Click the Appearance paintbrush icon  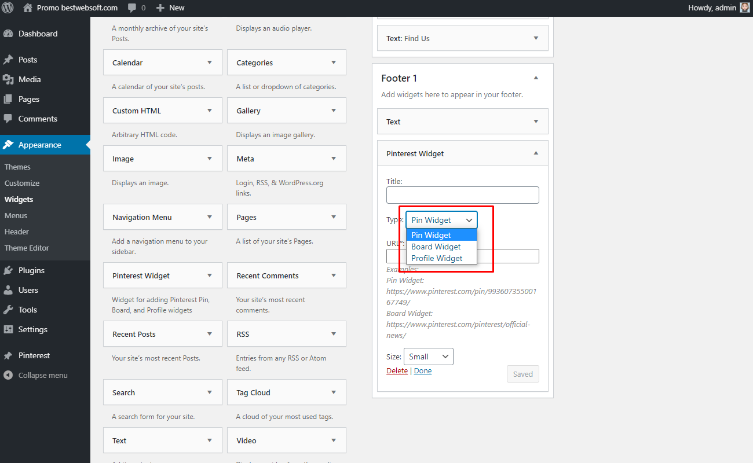click(x=8, y=145)
